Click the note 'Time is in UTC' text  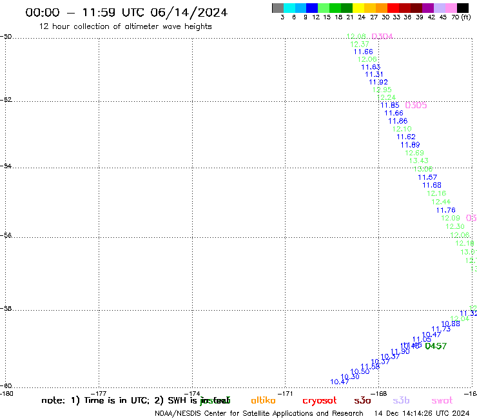[110, 400]
